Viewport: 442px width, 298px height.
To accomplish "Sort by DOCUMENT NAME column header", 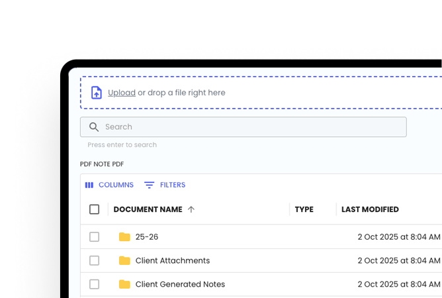I will point(148,209).
